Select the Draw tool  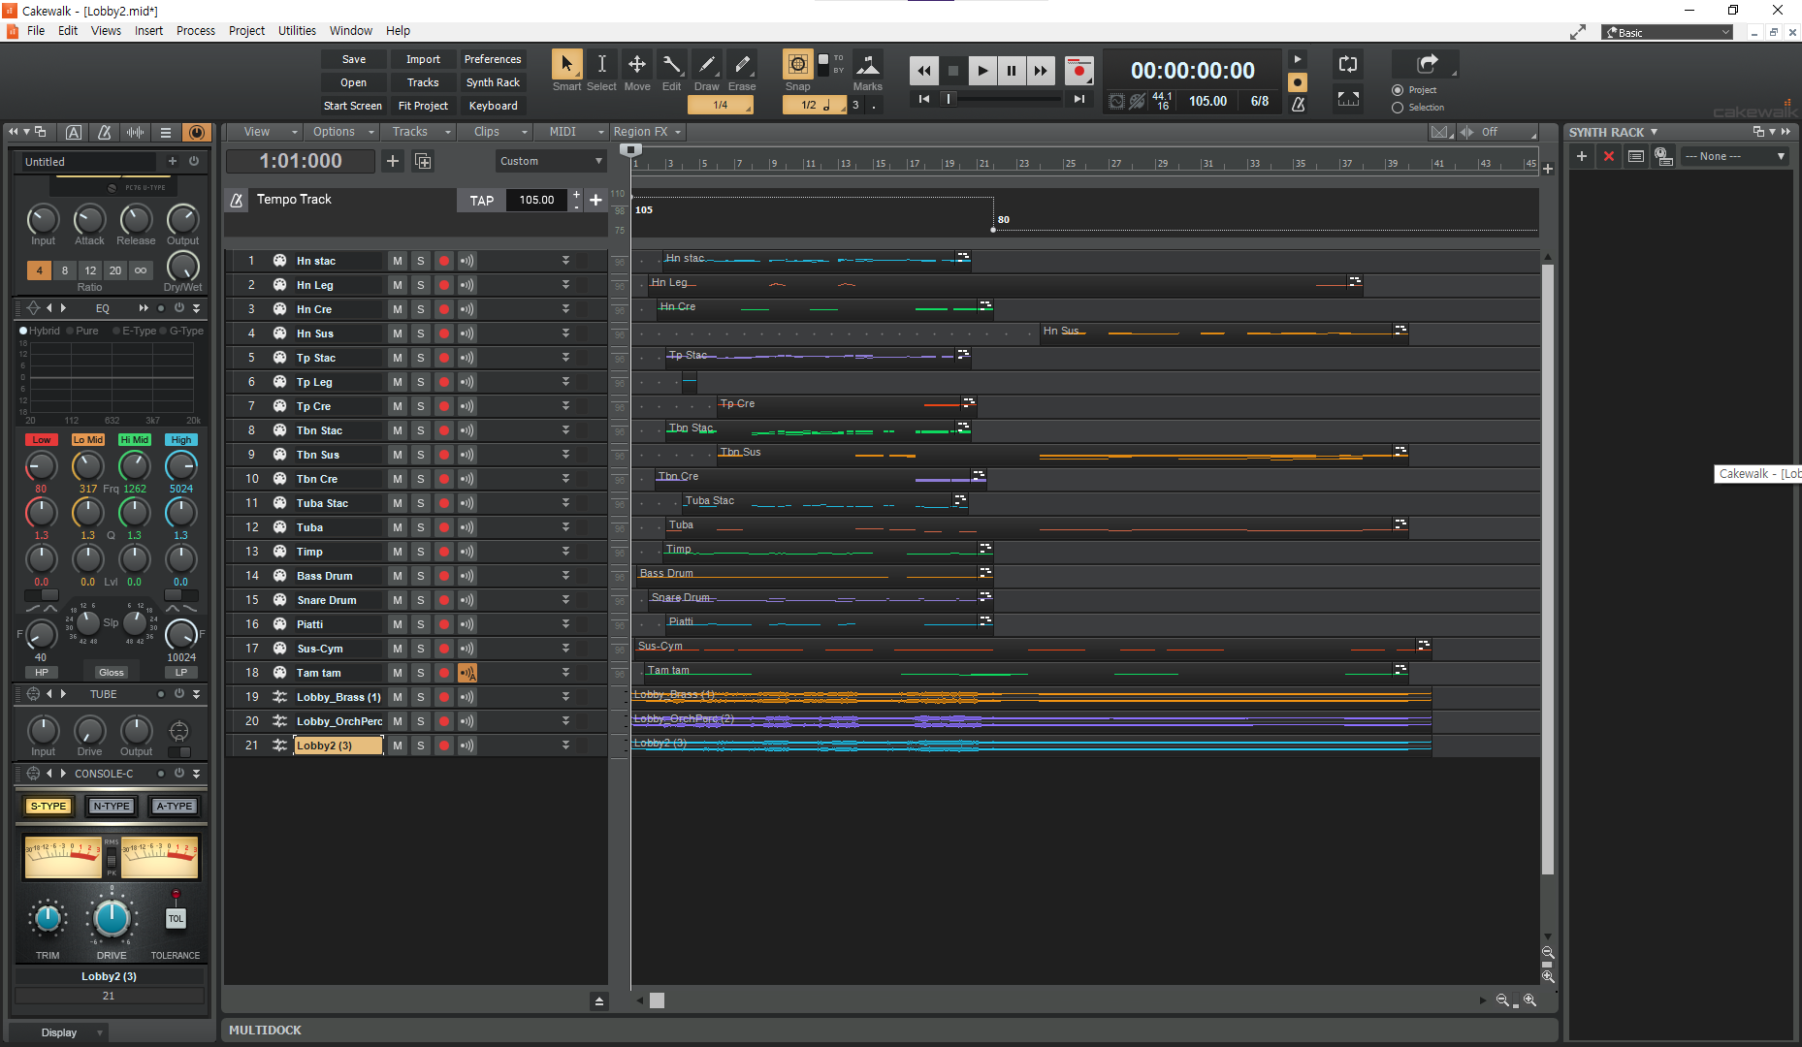[707, 65]
